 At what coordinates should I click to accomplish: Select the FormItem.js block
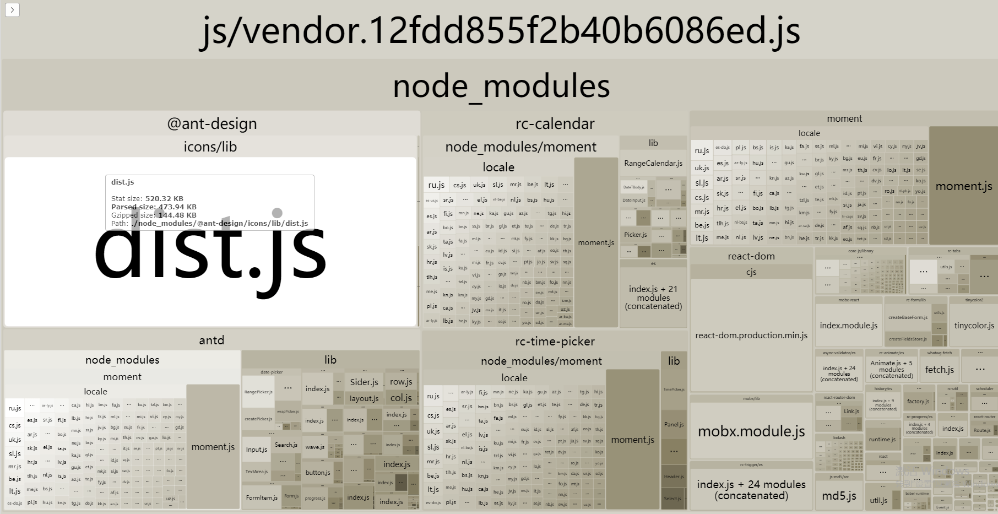[x=262, y=497]
